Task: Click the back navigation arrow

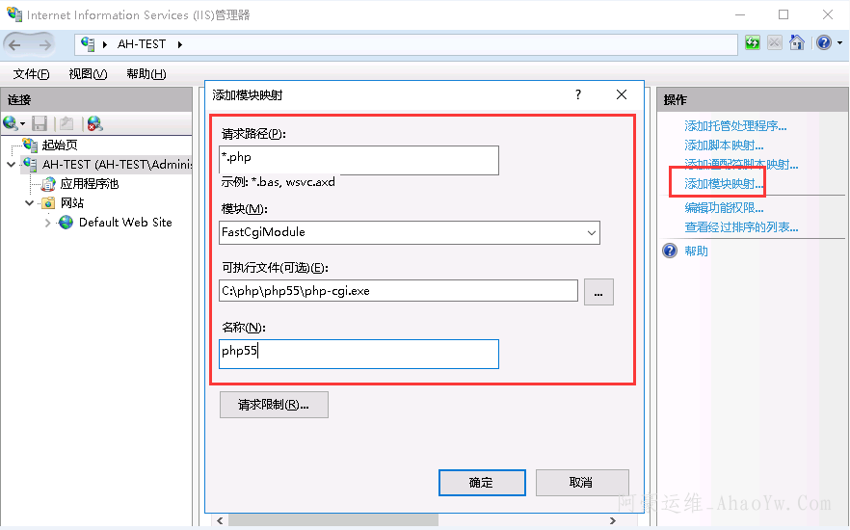Action: pos(15,44)
